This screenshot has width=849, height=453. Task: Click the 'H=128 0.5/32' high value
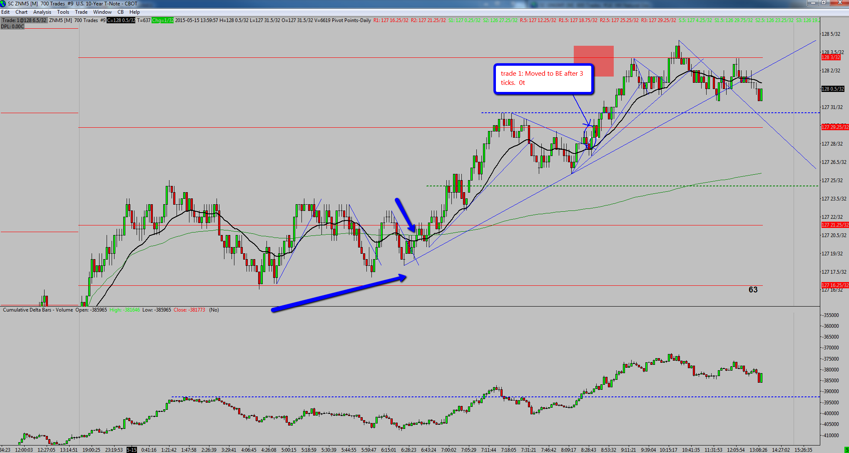(234, 20)
